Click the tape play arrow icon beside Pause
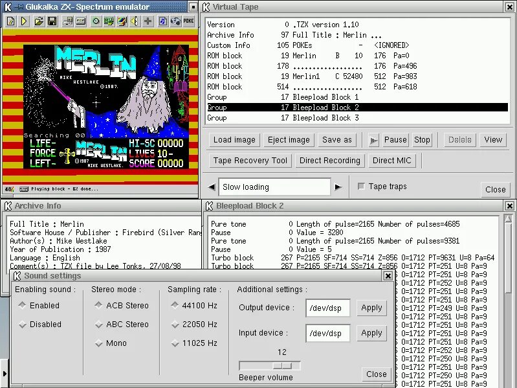This screenshot has width=517, height=388. click(373, 141)
